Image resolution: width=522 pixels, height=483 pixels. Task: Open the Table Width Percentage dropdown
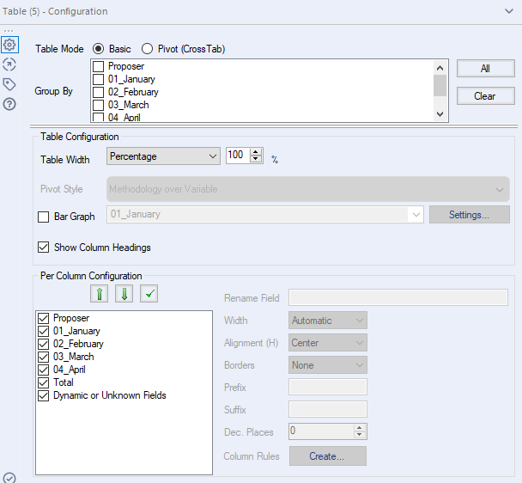click(163, 156)
